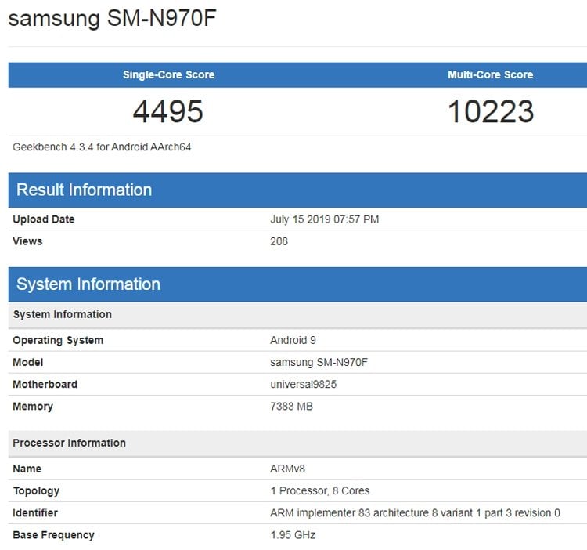The width and height of the screenshot is (587, 550).
Task: Click the samsung SM-N970F page title
Action: pyautogui.click(x=112, y=18)
